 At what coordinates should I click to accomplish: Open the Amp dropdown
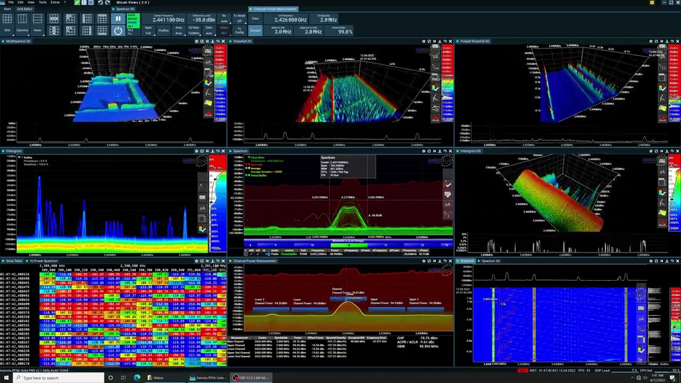click(179, 30)
